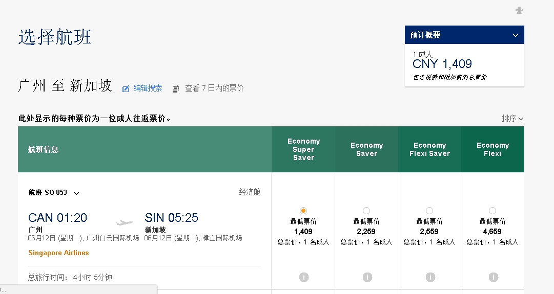This screenshot has width=554, height=294.
Task: Select Economy Super Saver fare 1,409
Action: coord(303,211)
